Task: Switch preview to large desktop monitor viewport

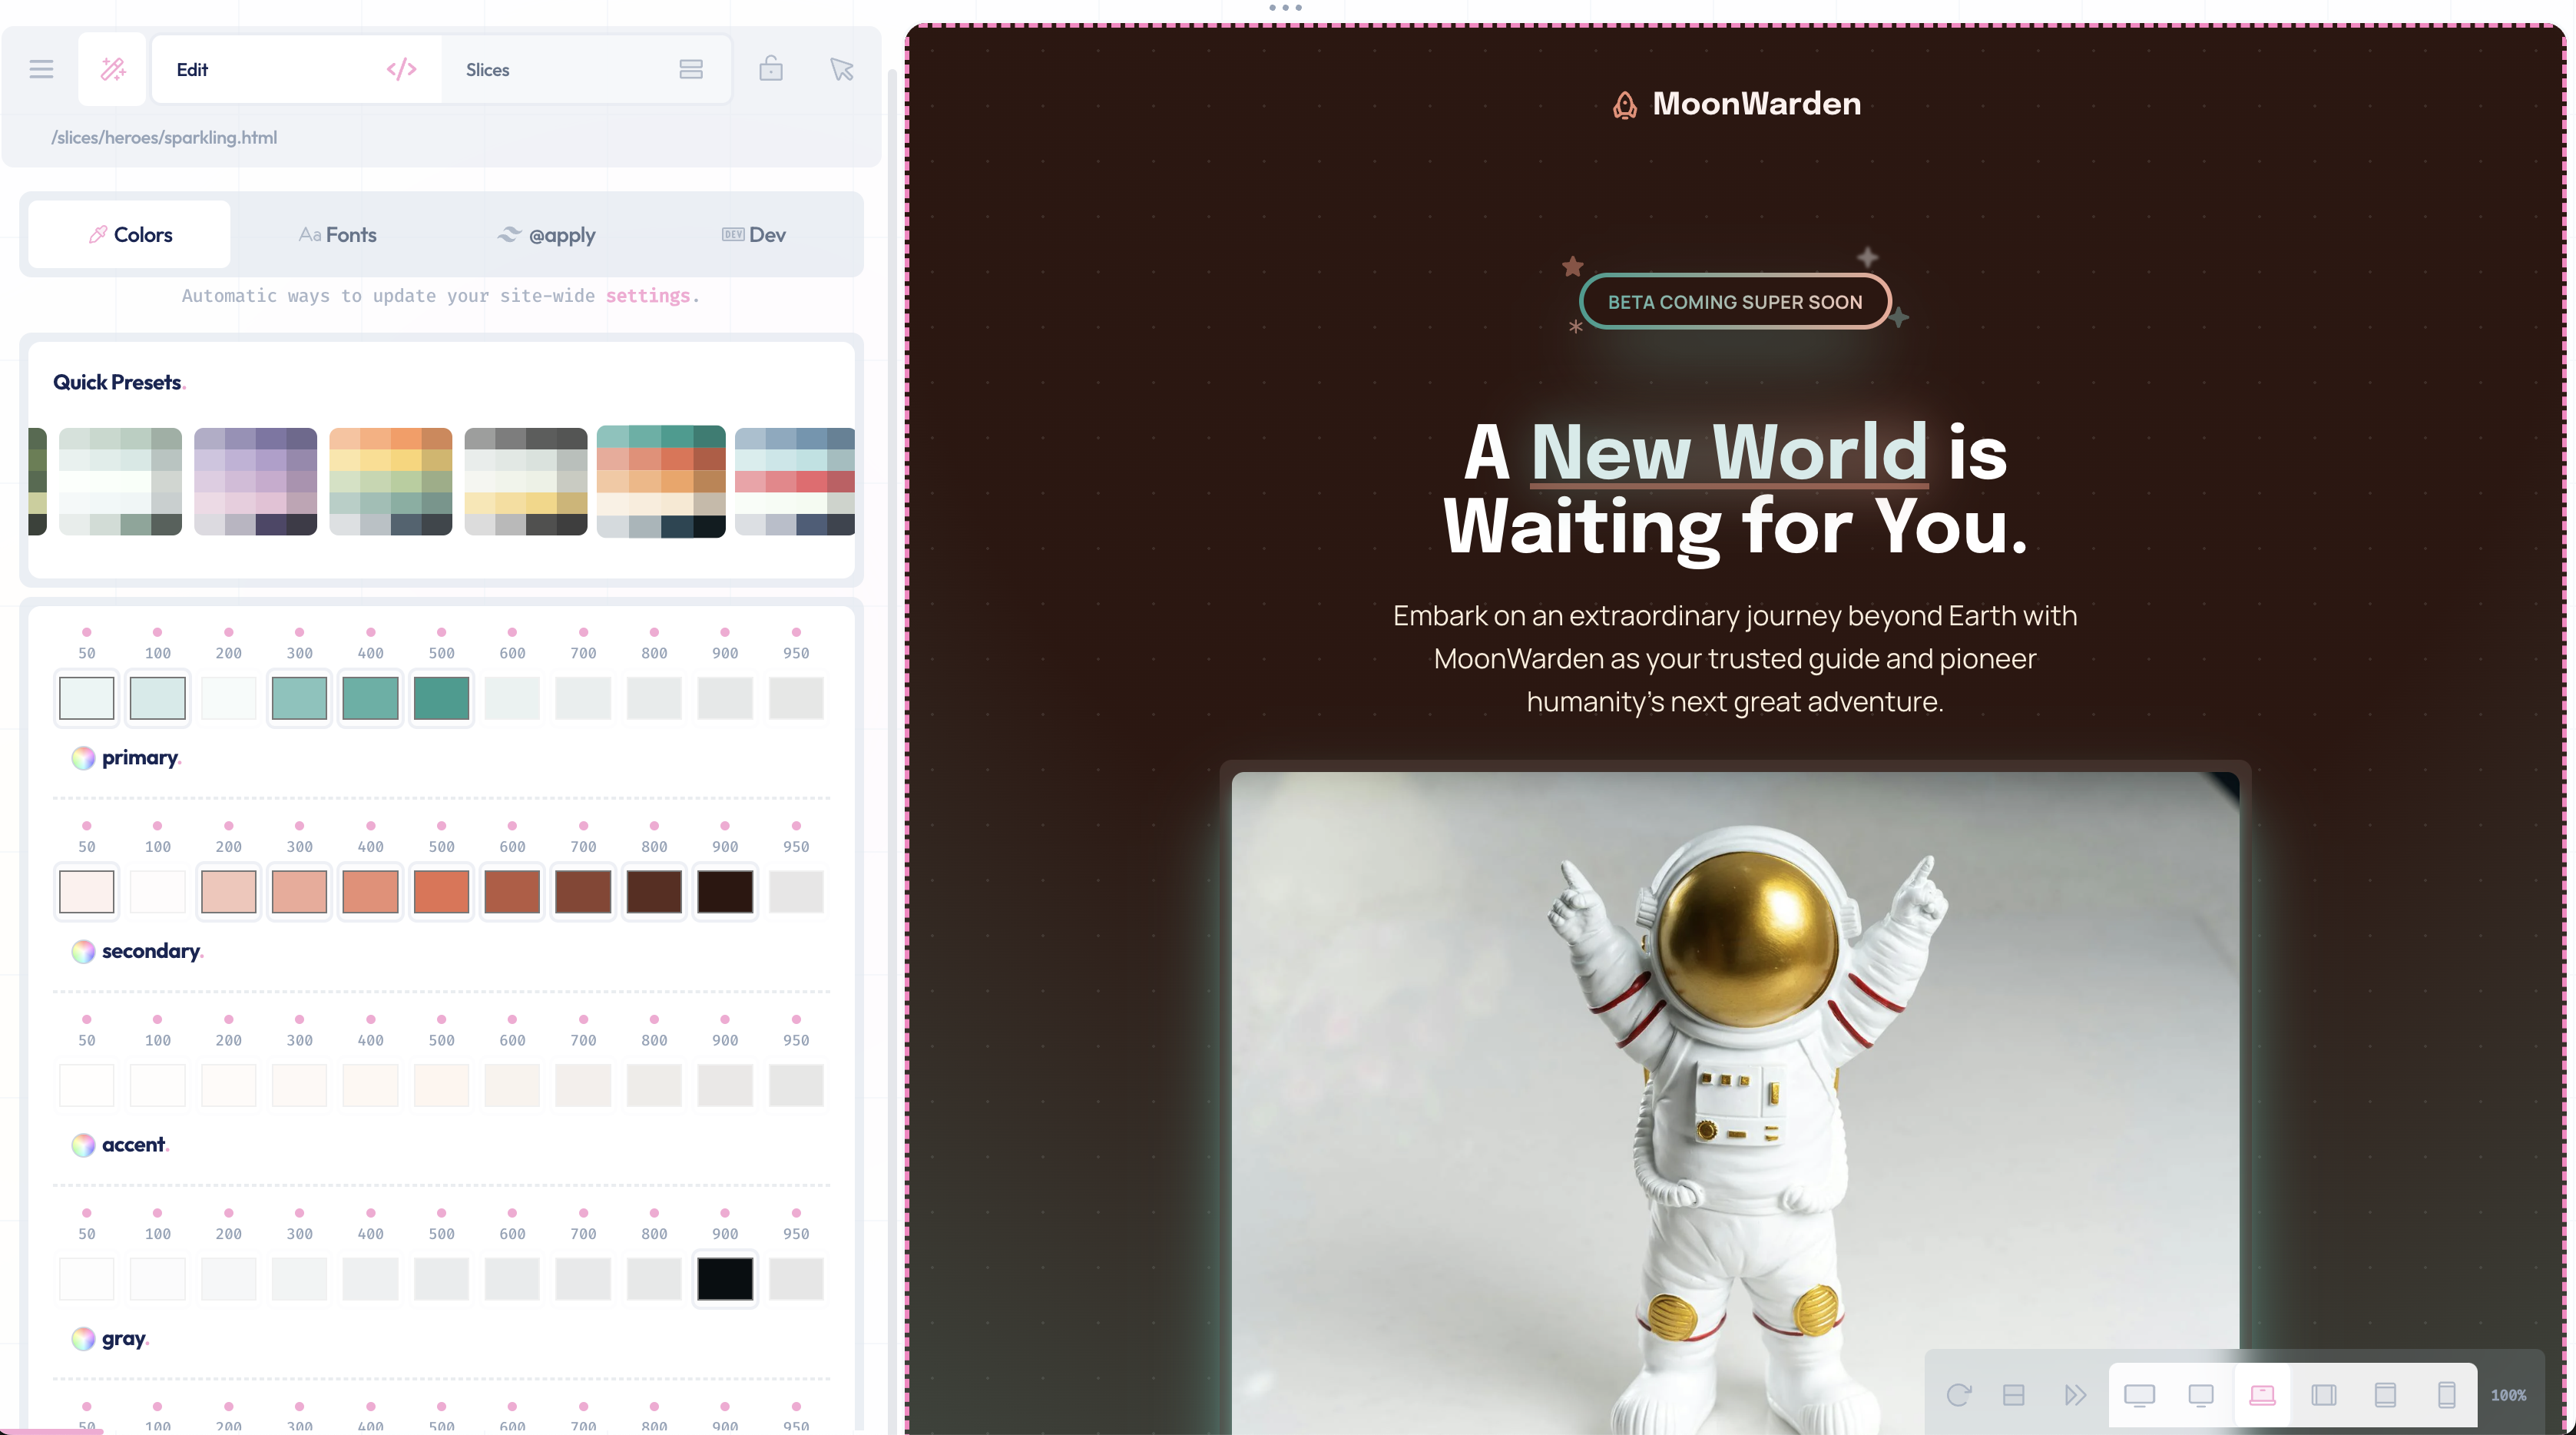Action: (2139, 1394)
